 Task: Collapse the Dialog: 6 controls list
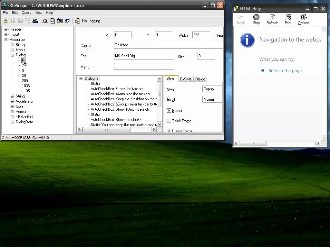coord(81,78)
